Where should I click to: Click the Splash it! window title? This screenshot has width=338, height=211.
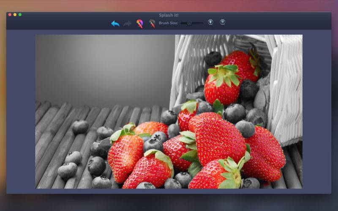pyautogui.click(x=169, y=15)
